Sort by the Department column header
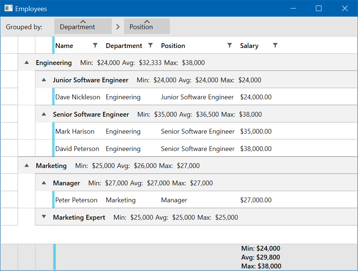 [x=124, y=46]
